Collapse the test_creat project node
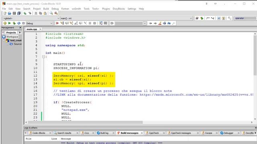 4,40
